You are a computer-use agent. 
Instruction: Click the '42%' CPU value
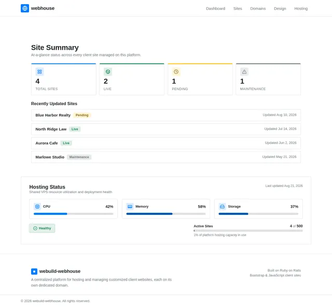[109, 207]
